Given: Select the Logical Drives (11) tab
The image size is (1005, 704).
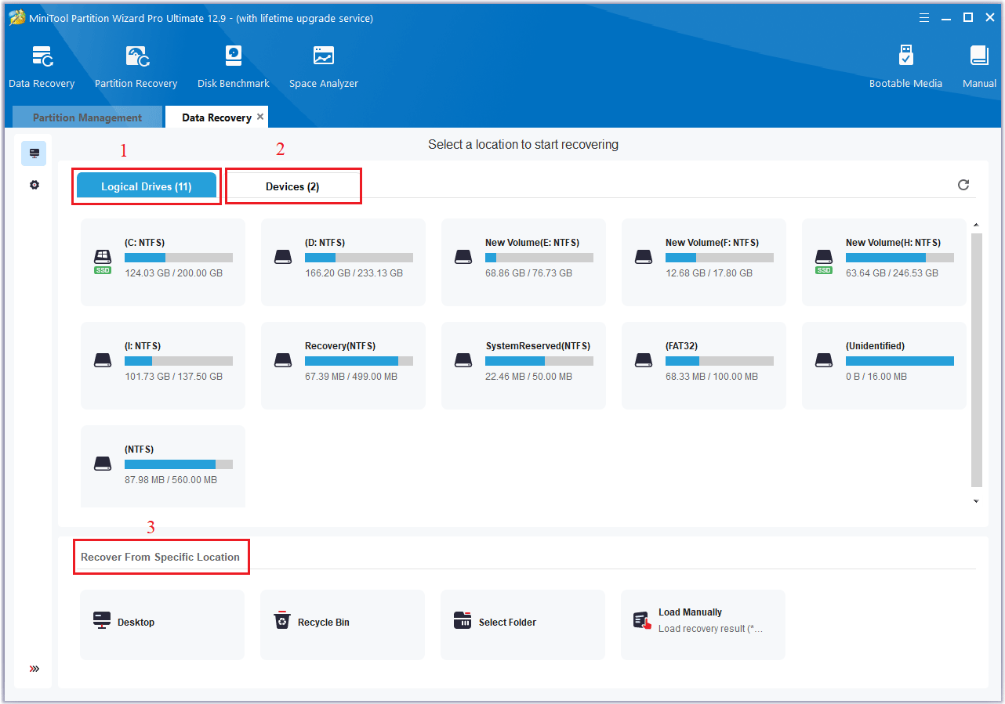Looking at the screenshot, I should point(147,186).
